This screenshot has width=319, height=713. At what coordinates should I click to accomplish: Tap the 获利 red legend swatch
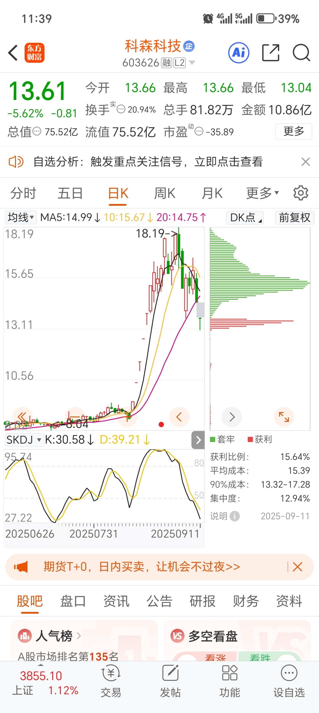coord(250,440)
